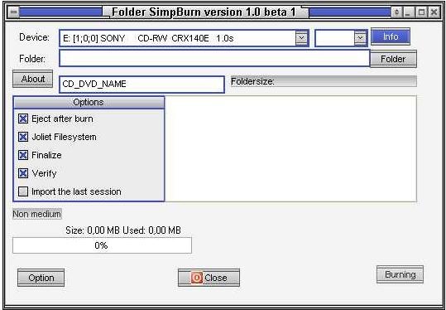
Task: Toggle the Joliet Filesystem checkbox
Action: tap(23, 137)
